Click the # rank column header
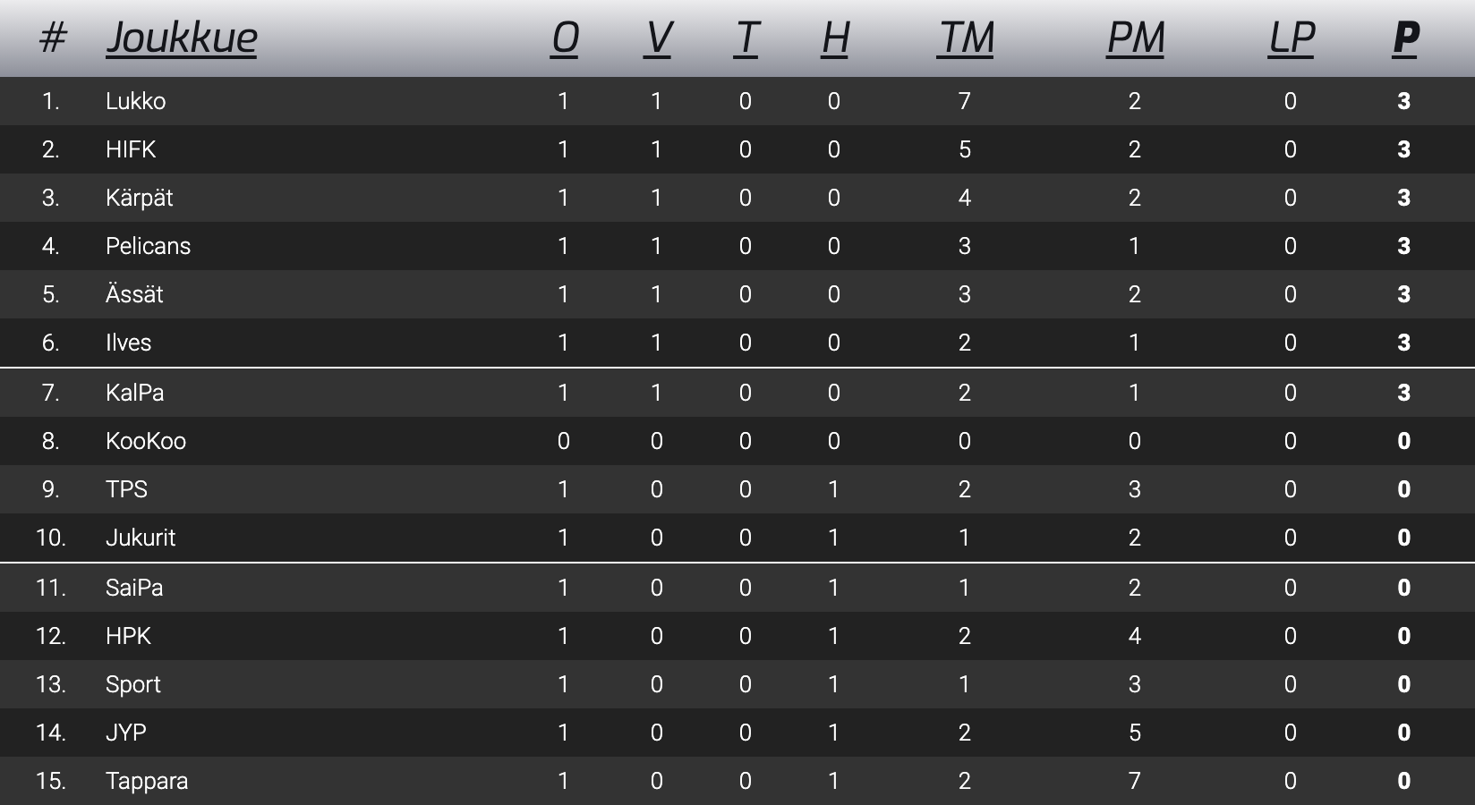The image size is (1475, 805). pyautogui.click(x=53, y=38)
